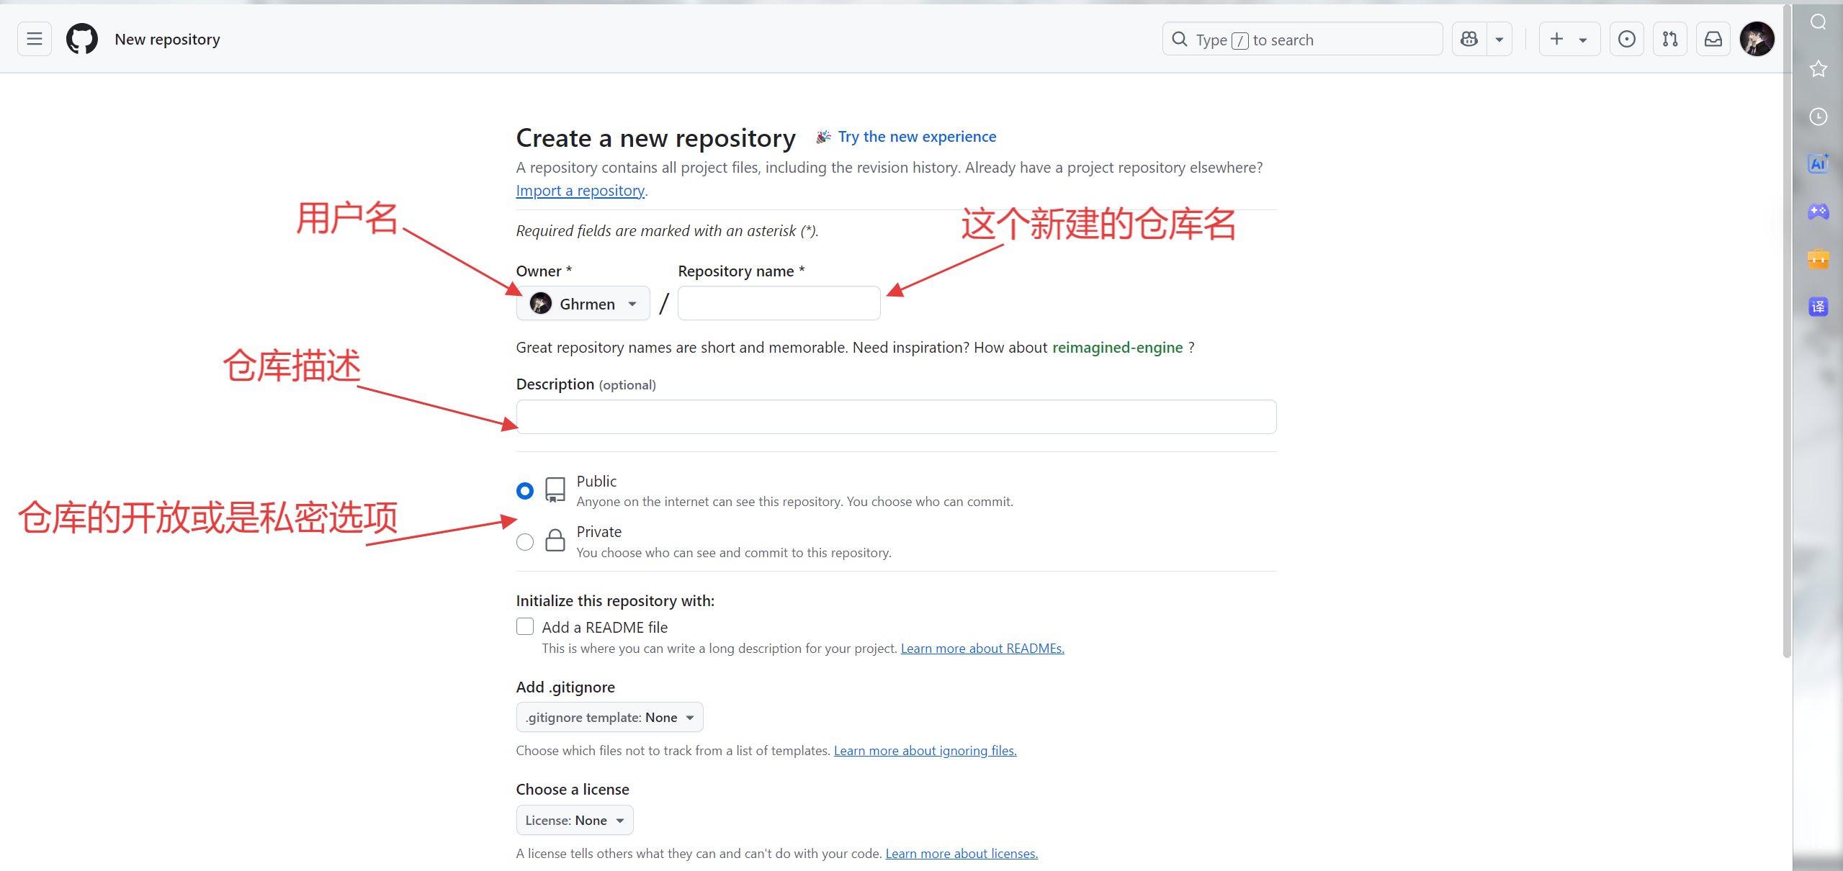Click the GitHub Octocat logo
Screen dimensions: 1843x871
(82, 39)
